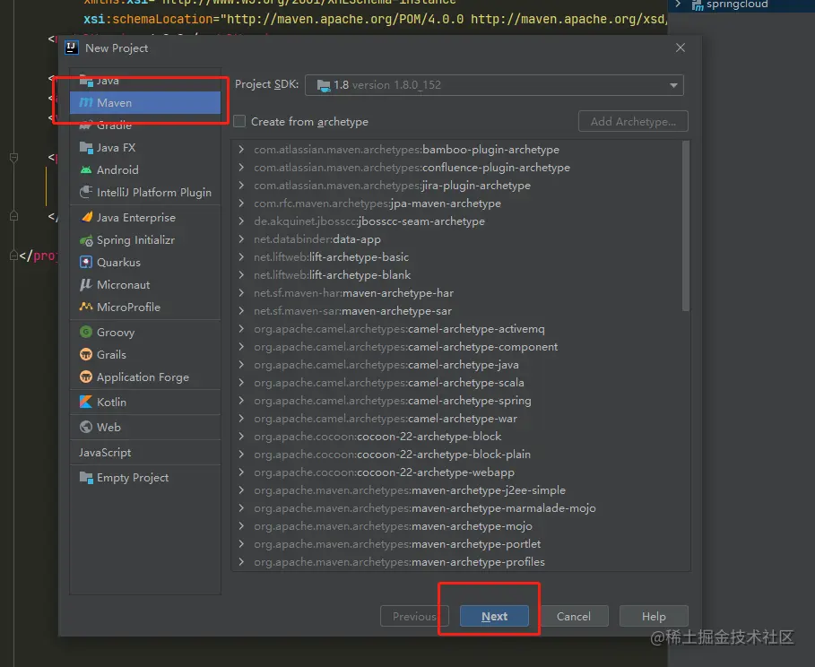Select Spring Initializr project type

145,240
